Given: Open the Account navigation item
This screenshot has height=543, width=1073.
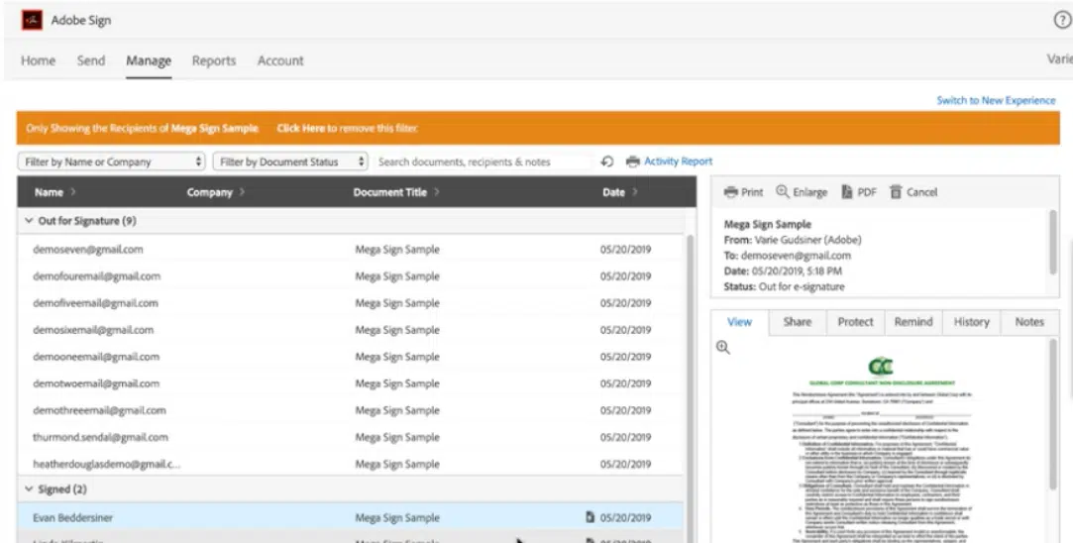Looking at the screenshot, I should pos(280,60).
